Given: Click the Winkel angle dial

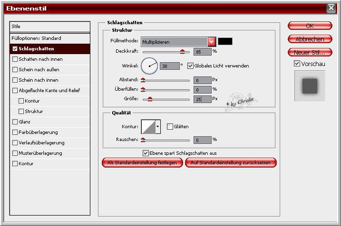Looking at the screenshot, I should tap(149, 66).
